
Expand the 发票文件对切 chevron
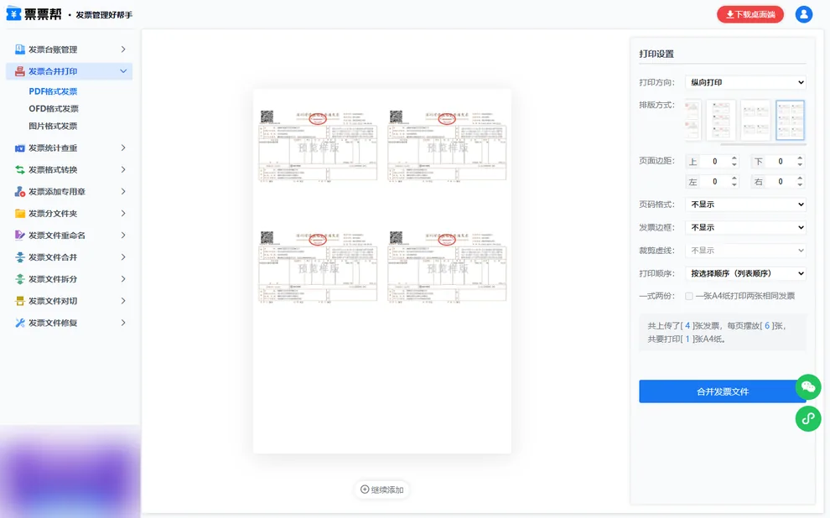coord(123,301)
